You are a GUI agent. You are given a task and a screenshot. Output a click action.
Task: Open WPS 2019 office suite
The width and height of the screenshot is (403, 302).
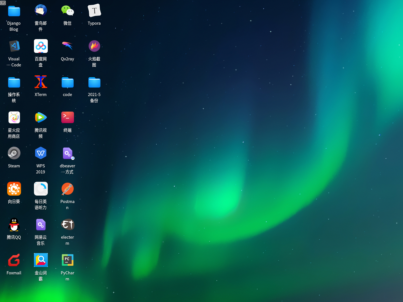(41, 153)
